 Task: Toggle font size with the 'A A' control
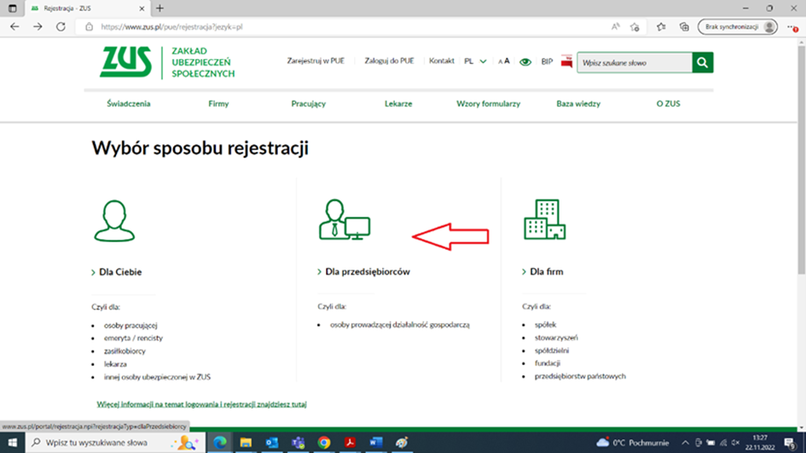[x=504, y=61]
